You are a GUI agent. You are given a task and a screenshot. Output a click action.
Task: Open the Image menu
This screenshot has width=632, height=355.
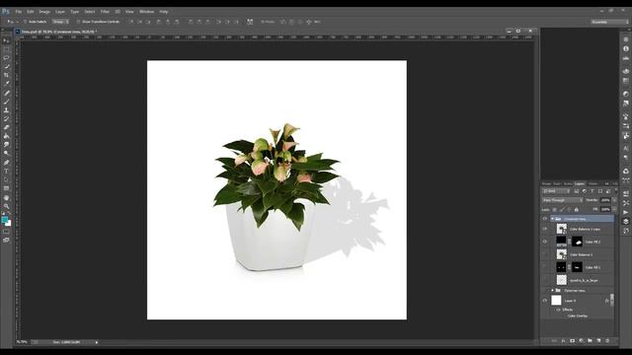click(x=44, y=12)
